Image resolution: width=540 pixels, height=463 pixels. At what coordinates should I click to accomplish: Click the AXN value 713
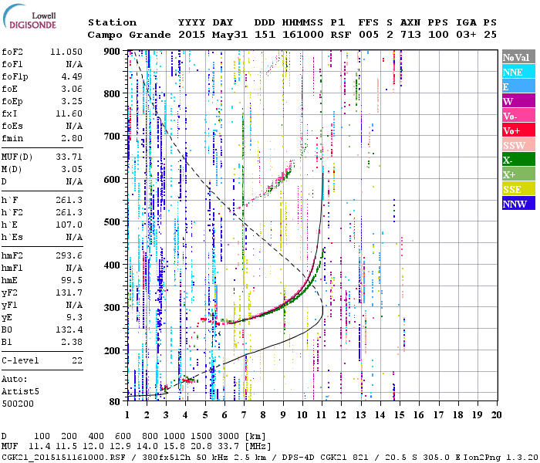click(410, 35)
